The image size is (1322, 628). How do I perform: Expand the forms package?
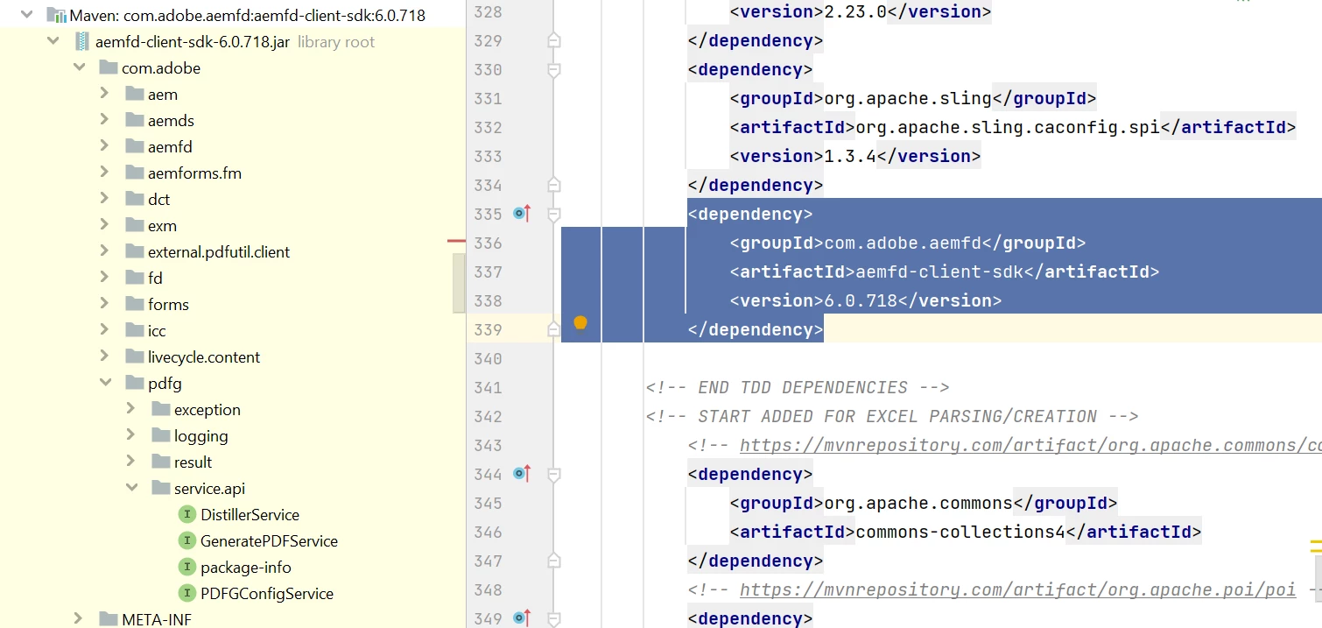click(x=104, y=304)
